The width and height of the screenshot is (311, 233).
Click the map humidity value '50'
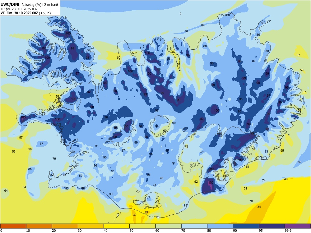pos(118,58)
